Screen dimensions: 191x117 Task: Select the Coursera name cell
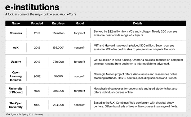tap(16, 33)
